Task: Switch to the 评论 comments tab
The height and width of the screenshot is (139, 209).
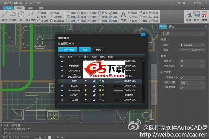Action: [x=171, y=27]
